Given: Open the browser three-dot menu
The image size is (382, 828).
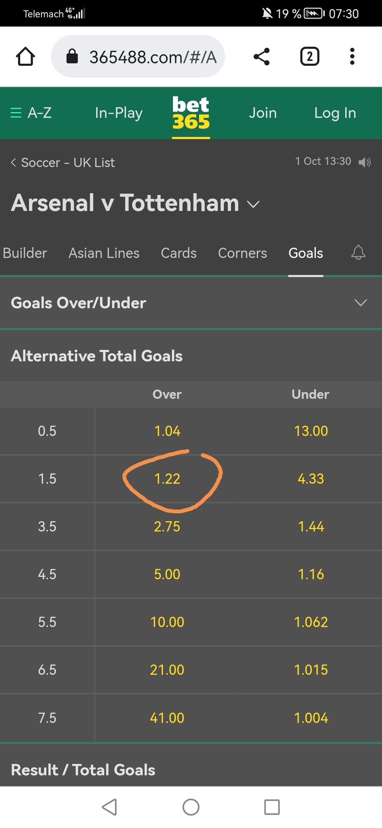Looking at the screenshot, I should (352, 57).
